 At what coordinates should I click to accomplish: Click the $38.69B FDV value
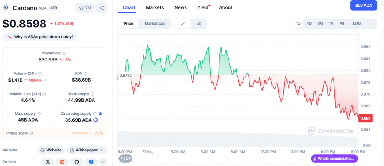[81, 80]
